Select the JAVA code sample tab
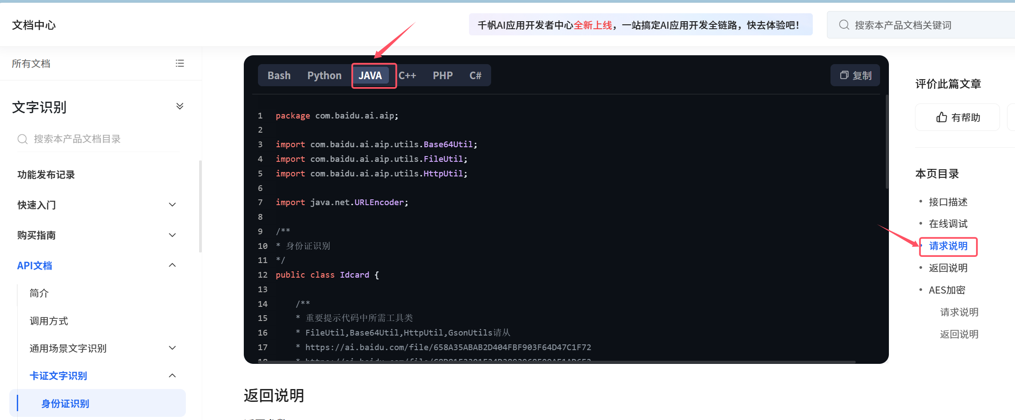Screen dimensions: 1015x420 click(x=371, y=75)
